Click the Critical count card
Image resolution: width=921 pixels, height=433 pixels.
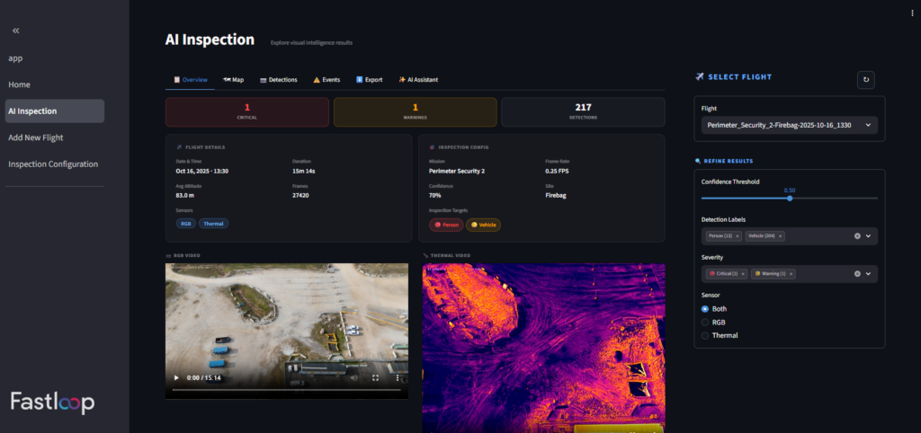coord(247,111)
